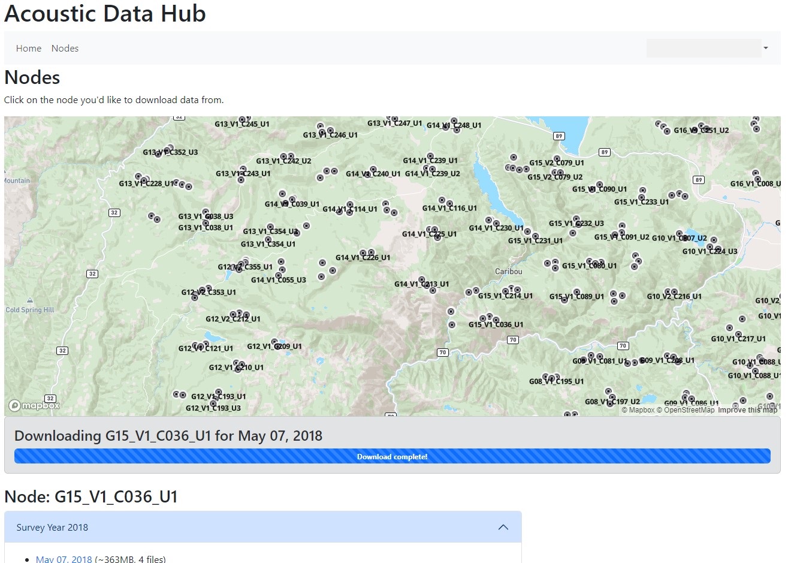Select node label G12_V1_C209_U1 on the map
788x563 pixels.
click(x=274, y=347)
